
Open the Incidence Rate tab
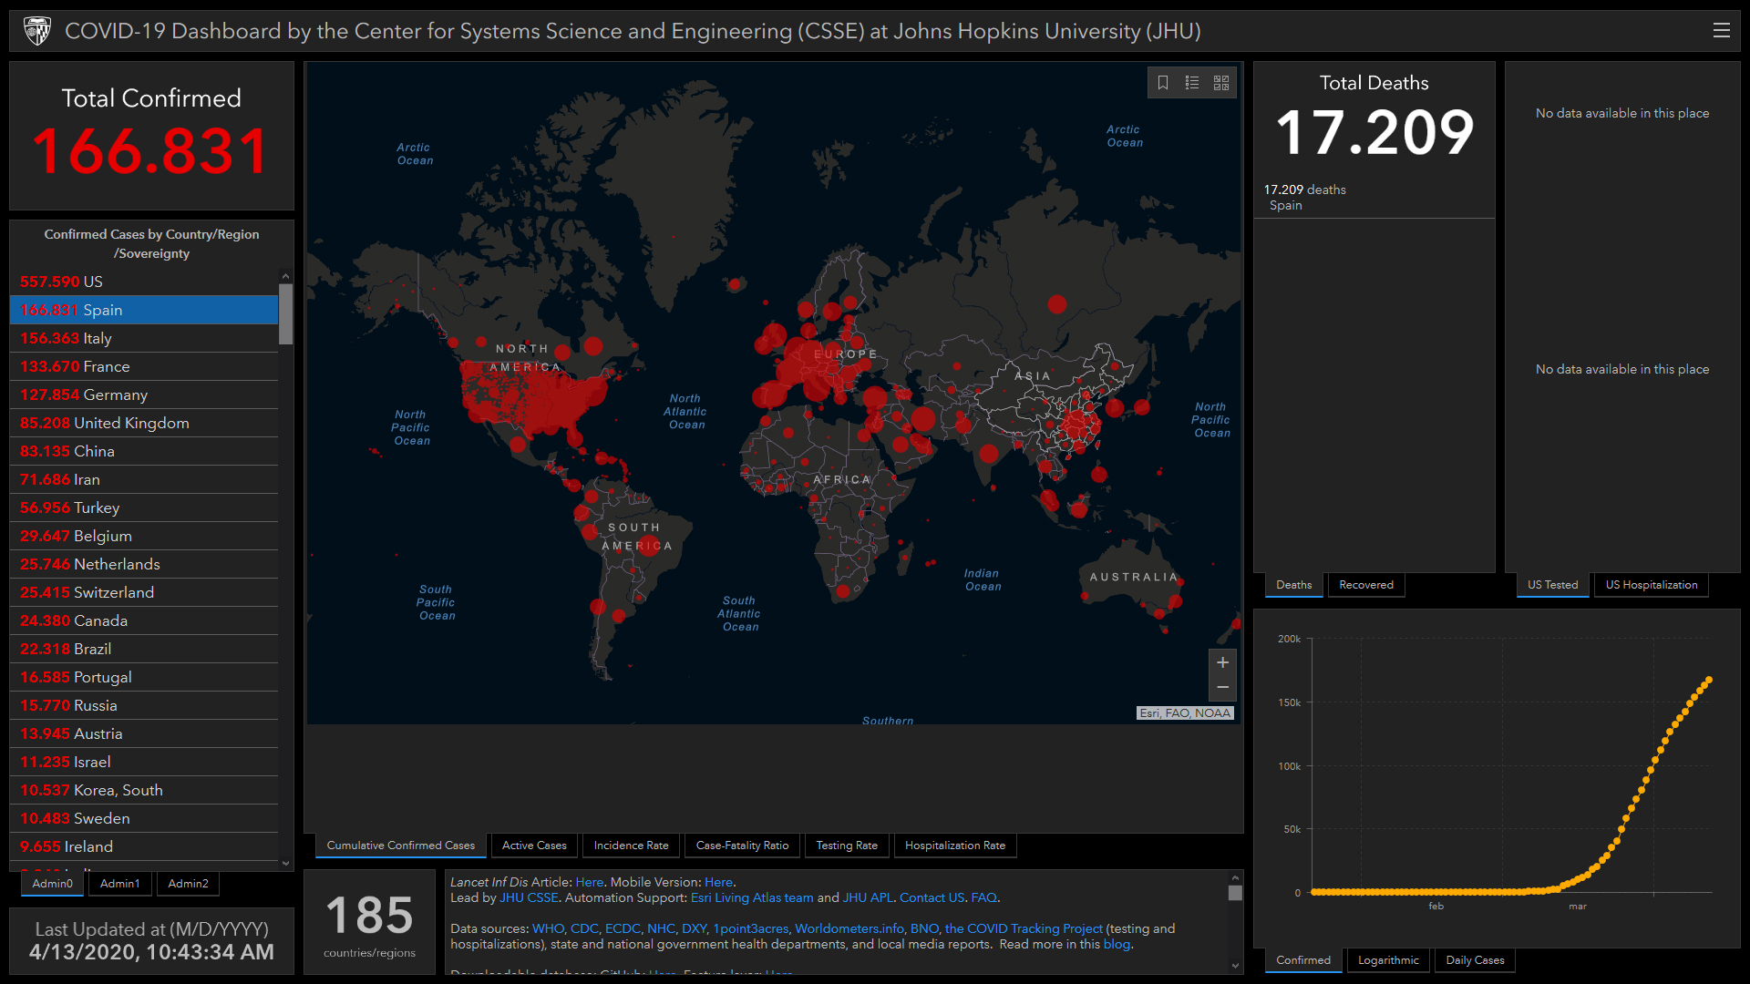(631, 846)
